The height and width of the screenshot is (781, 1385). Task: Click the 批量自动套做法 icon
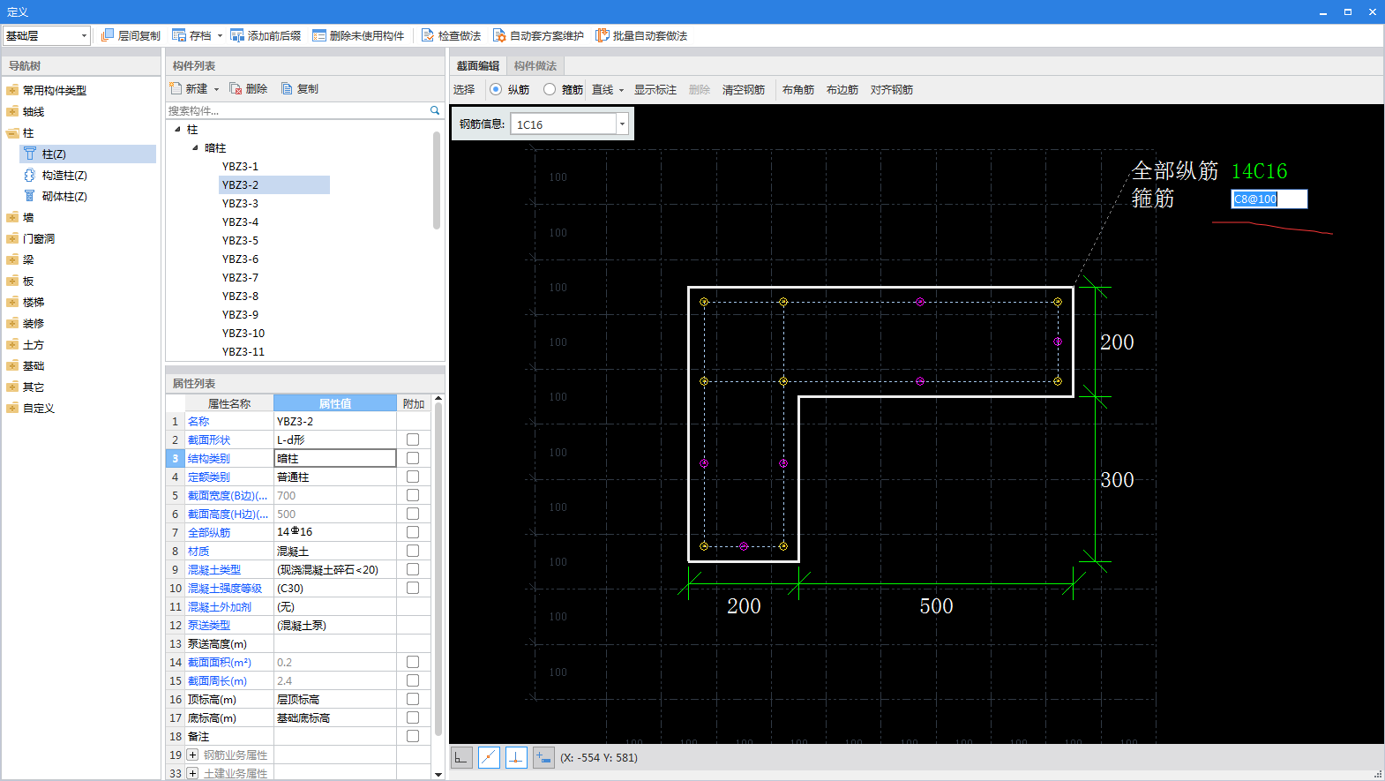603,35
